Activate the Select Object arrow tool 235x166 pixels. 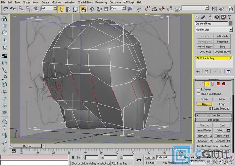coord(61,9)
